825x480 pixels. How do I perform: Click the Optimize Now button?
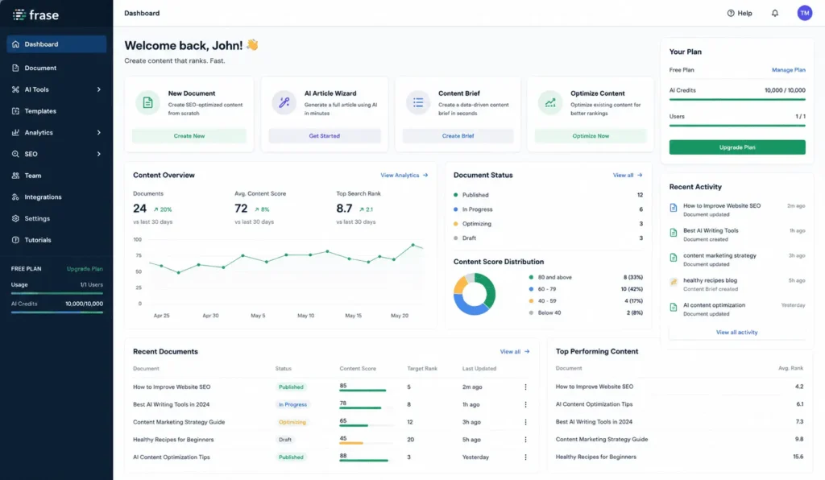coord(591,135)
